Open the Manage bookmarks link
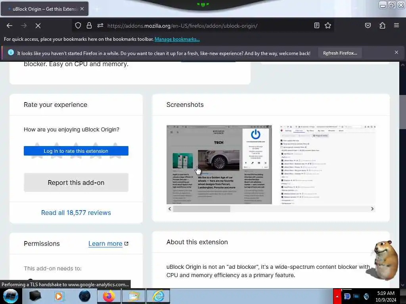406x304 pixels. click(177, 39)
